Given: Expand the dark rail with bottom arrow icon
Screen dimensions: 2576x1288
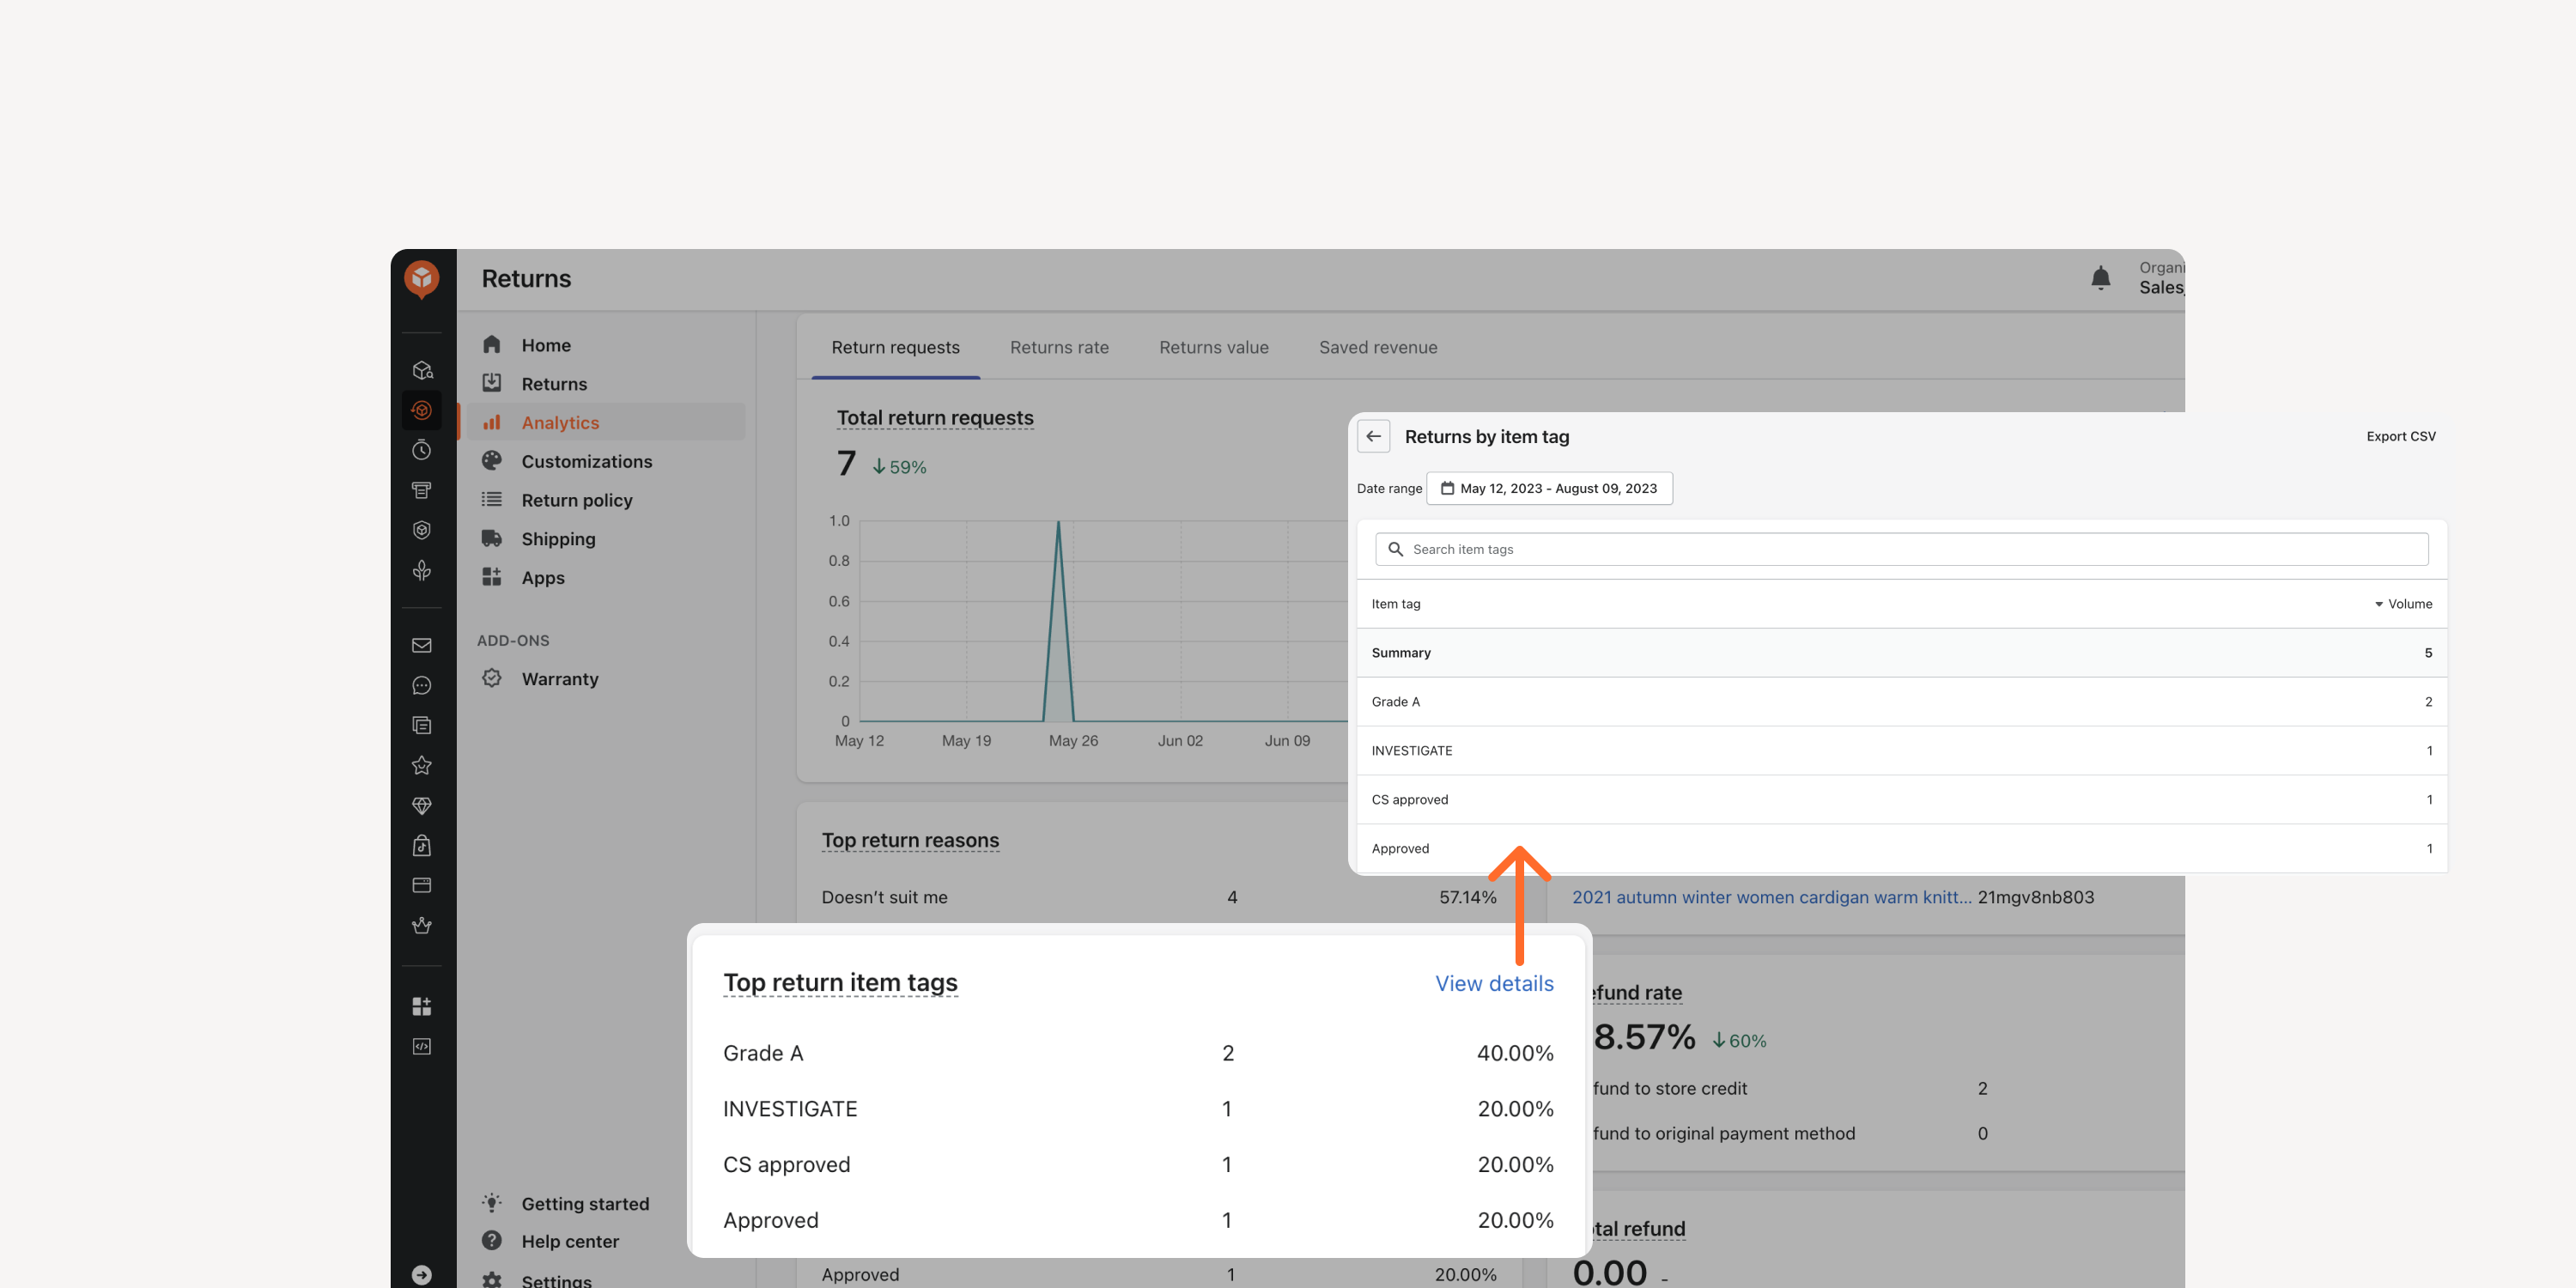Looking at the screenshot, I should 422,1274.
